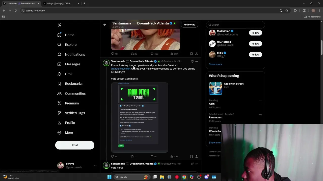Viewport: 323px width, 181px height.
Task: Follow Motivation account
Action: tap(255, 33)
